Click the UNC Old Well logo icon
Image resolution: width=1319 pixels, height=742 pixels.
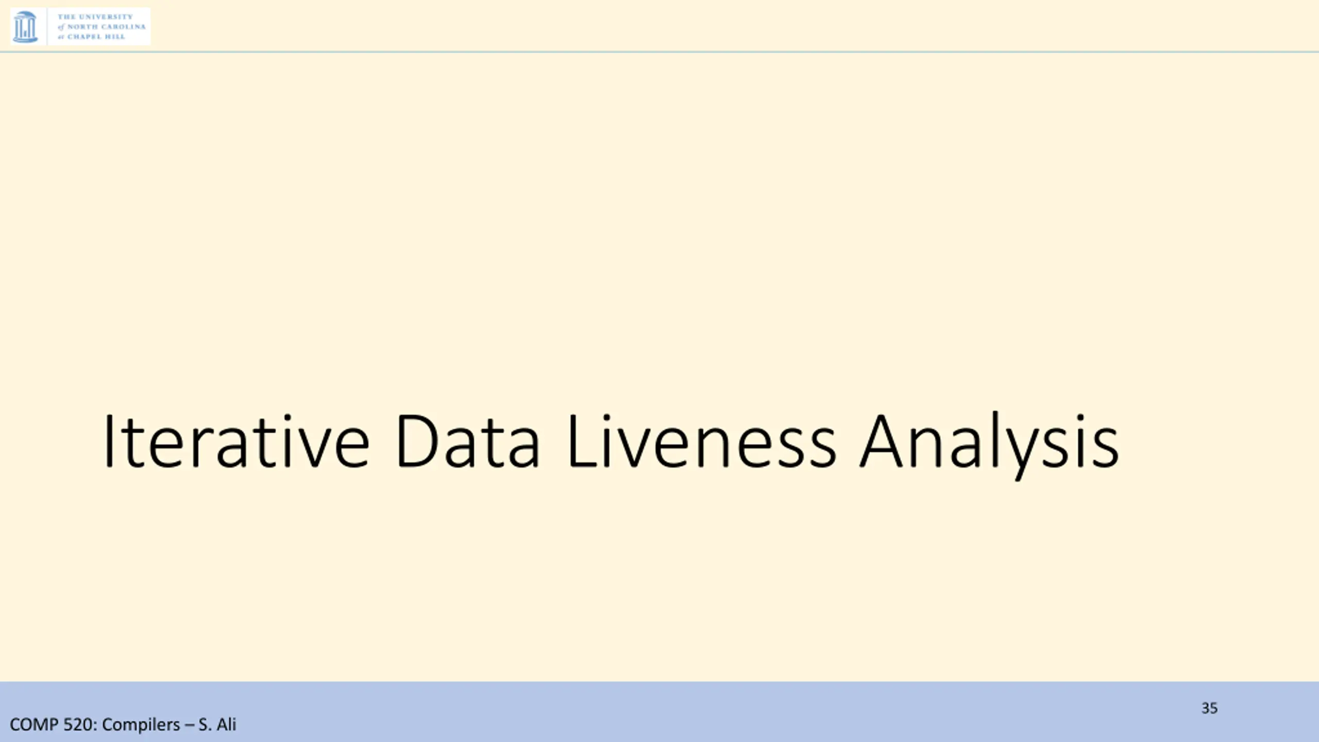point(25,27)
